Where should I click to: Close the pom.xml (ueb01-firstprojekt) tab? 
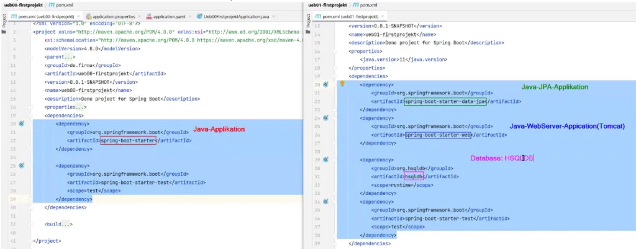[383, 17]
